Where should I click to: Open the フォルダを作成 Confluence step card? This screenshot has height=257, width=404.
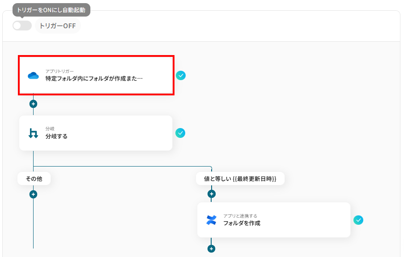274,220
